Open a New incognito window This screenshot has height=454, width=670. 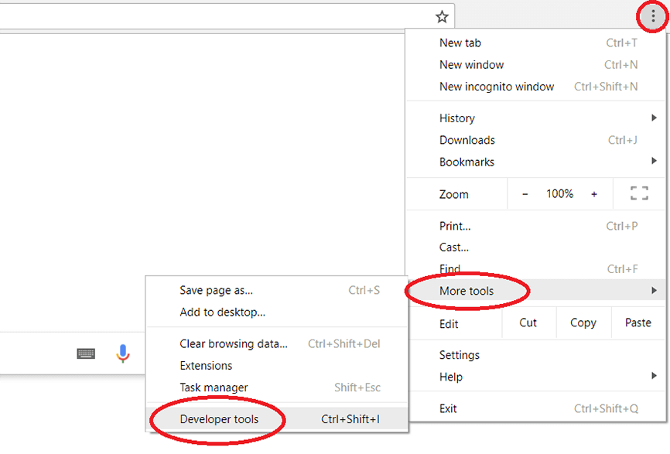click(x=496, y=87)
